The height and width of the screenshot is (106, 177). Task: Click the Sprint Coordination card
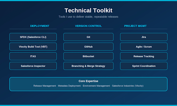tap(144, 66)
